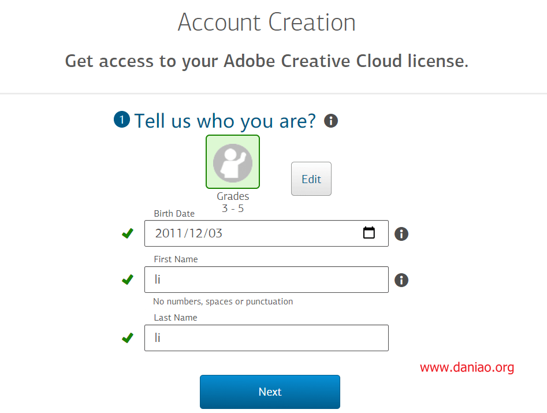Click the Edit button beside the avatar
The image size is (547, 413).
click(x=311, y=179)
